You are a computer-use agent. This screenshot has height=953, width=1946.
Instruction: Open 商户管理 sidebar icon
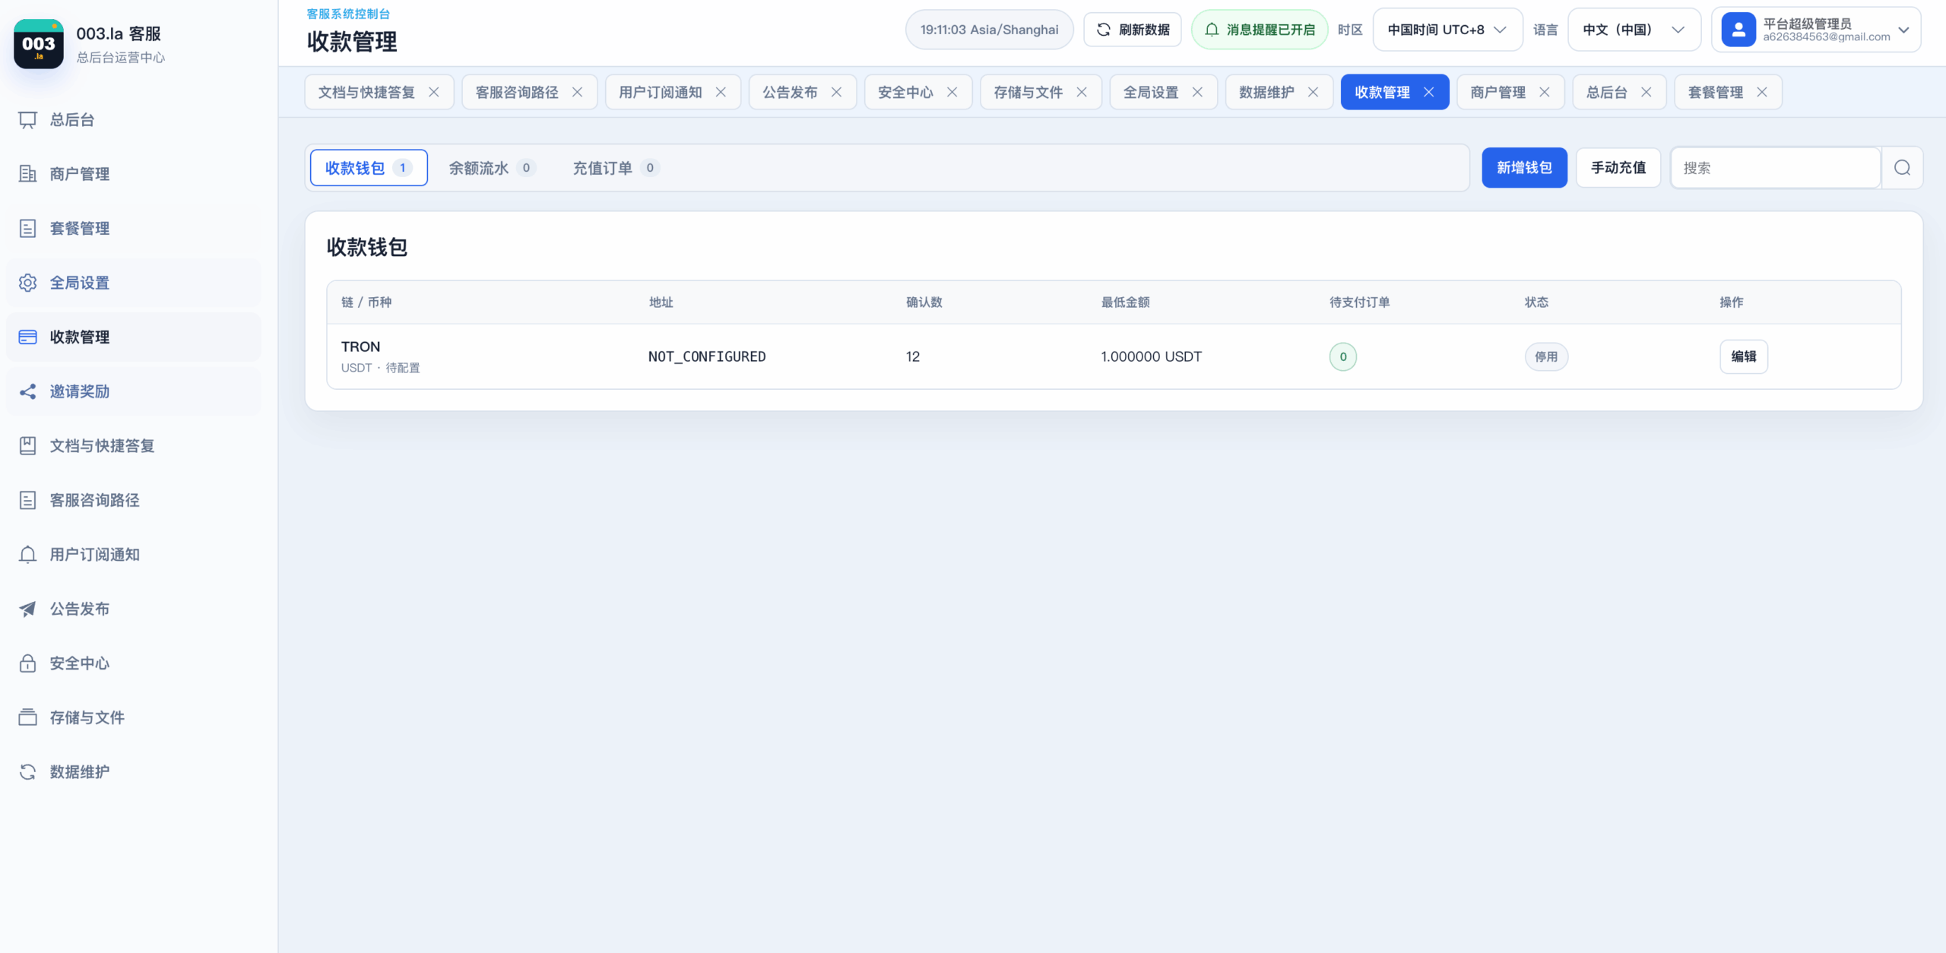point(27,174)
